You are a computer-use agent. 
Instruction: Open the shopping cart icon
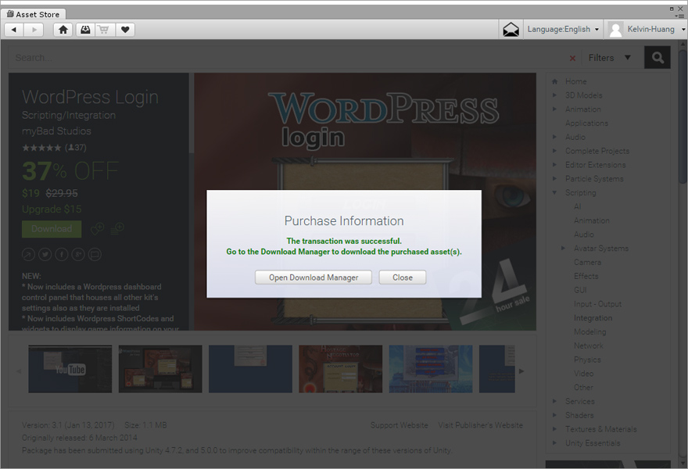coord(104,30)
